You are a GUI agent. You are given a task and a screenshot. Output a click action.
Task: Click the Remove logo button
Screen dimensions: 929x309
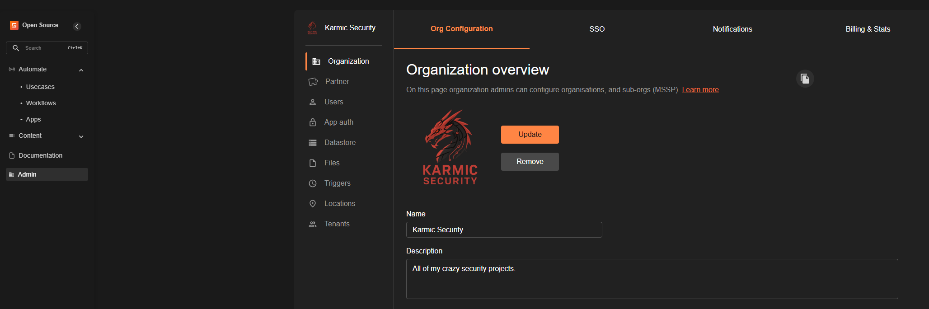(530, 162)
